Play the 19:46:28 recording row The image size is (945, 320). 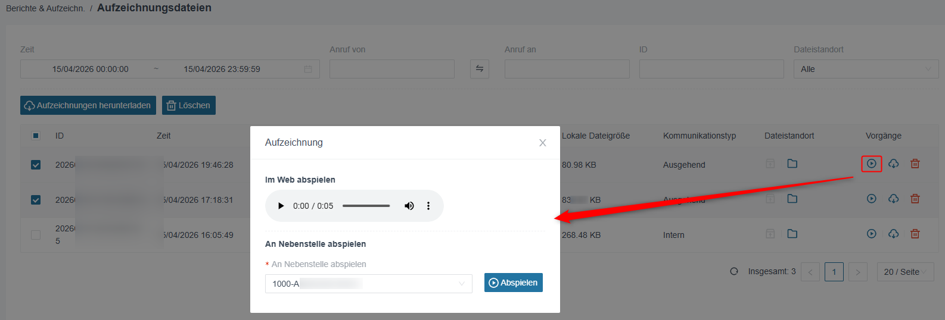871,164
